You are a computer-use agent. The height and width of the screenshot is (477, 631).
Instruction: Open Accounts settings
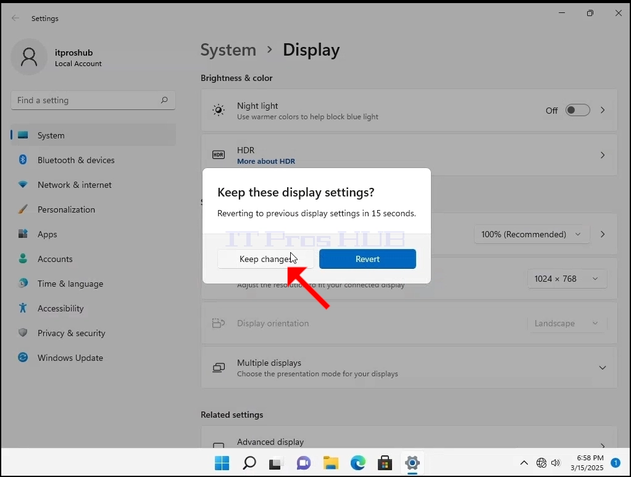tap(93, 259)
